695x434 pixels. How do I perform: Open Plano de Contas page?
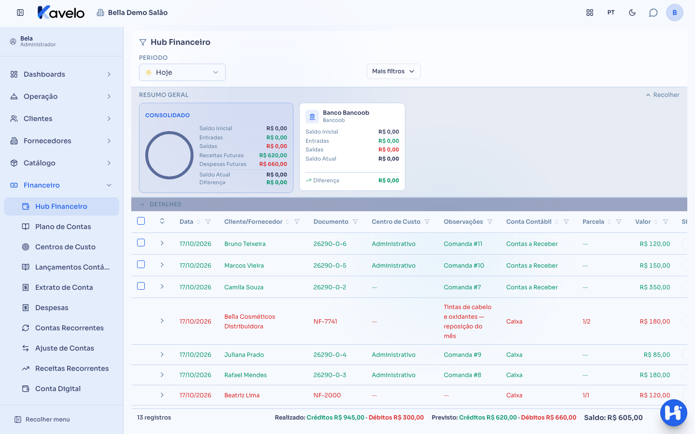point(62,227)
